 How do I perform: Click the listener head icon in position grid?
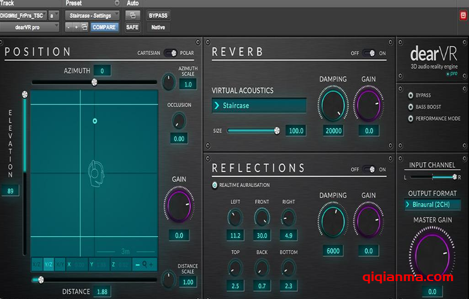[94, 174]
